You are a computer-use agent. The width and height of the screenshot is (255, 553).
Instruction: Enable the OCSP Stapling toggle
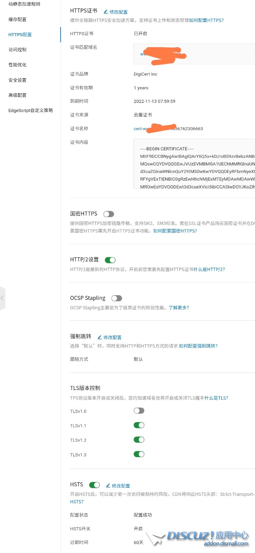tap(116, 298)
